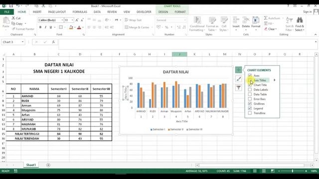Switch to Page Layout view in status bar
The image size is (319, 179).
tap(264, 171)
